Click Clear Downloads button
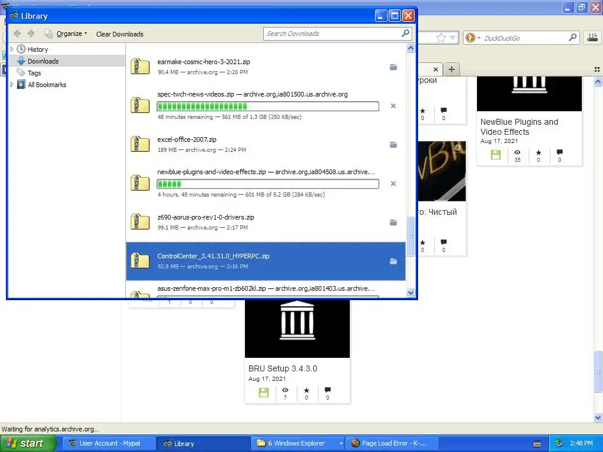Viewport: 603px width, 452px height. coord(120,34)
